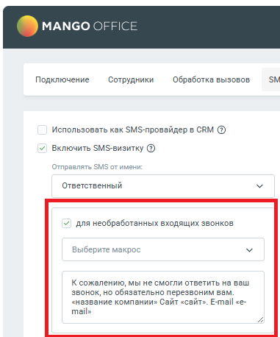Viewport: 280px width, 337px height.
Task: Click the label для необработанных входящих звонков
Action: click(154, 224)
